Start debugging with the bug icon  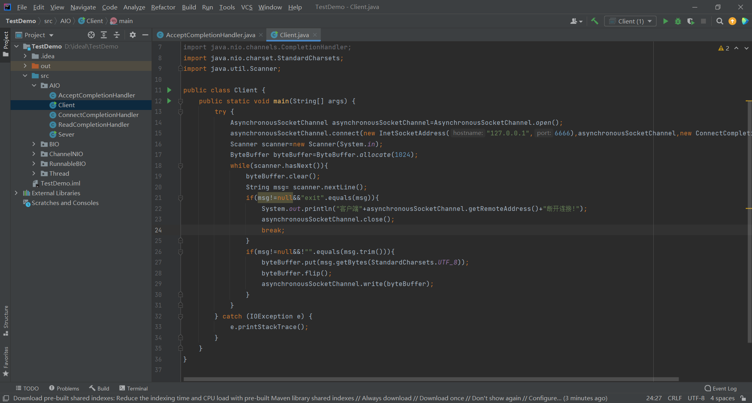click(678, 21)
